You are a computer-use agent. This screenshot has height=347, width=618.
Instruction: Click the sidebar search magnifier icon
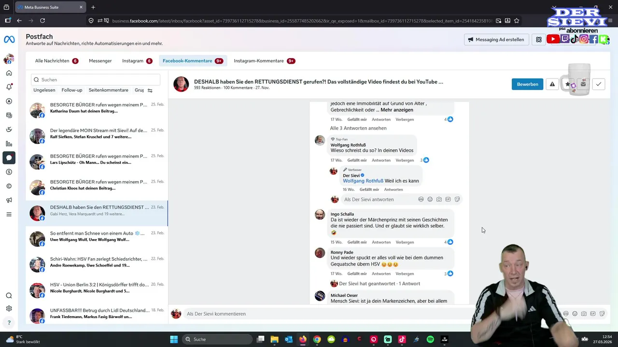pos(9,296)
